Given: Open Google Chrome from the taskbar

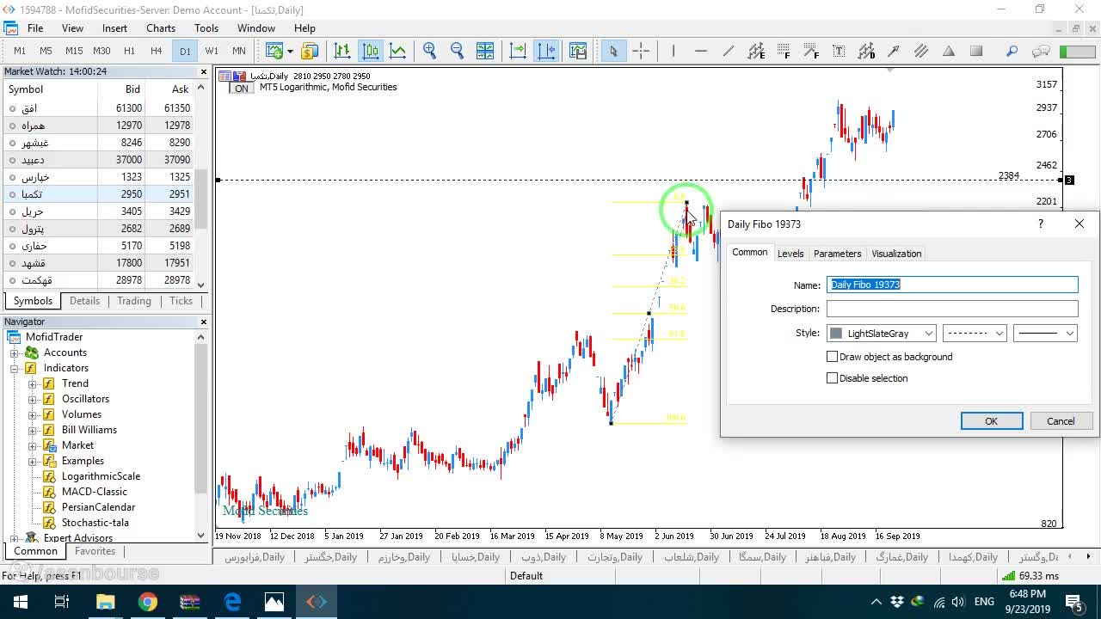Looking at the screenshot, I should click(148, 602).
